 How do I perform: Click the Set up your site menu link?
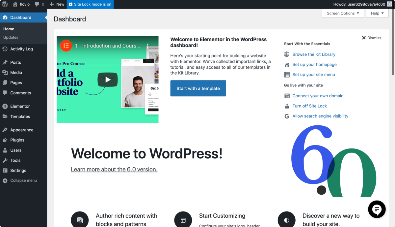point(314,75)
